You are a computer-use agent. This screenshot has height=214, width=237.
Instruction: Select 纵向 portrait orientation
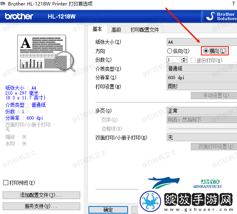point(178,51)
